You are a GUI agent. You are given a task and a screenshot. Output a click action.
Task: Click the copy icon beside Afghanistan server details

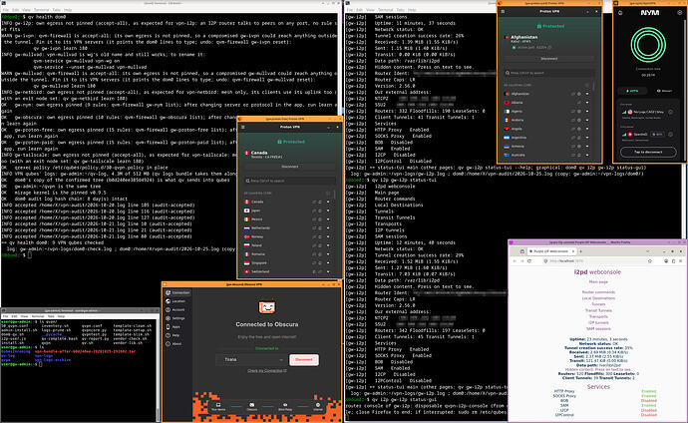[x=549, y=47]
